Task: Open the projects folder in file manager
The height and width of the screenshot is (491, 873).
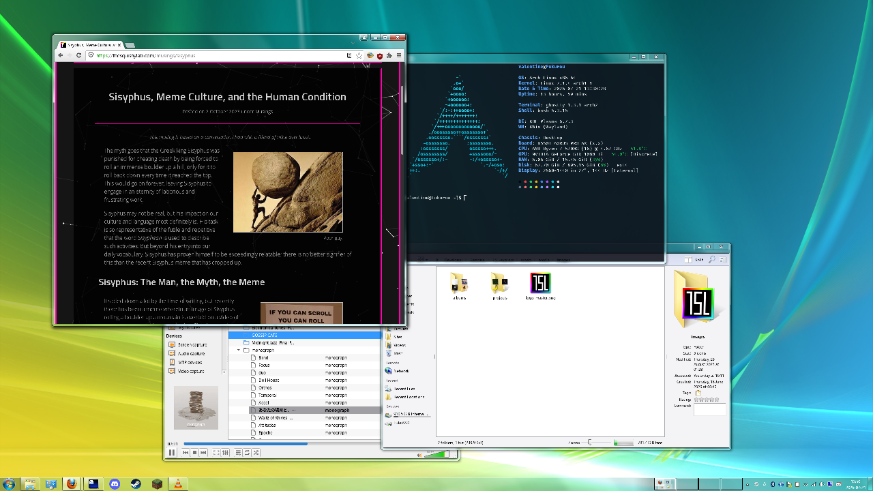Action: [x=500, y=286]
